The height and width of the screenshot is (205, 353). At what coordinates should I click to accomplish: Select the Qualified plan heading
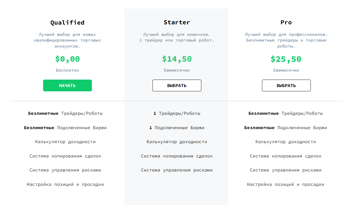(x=67, y=22)
